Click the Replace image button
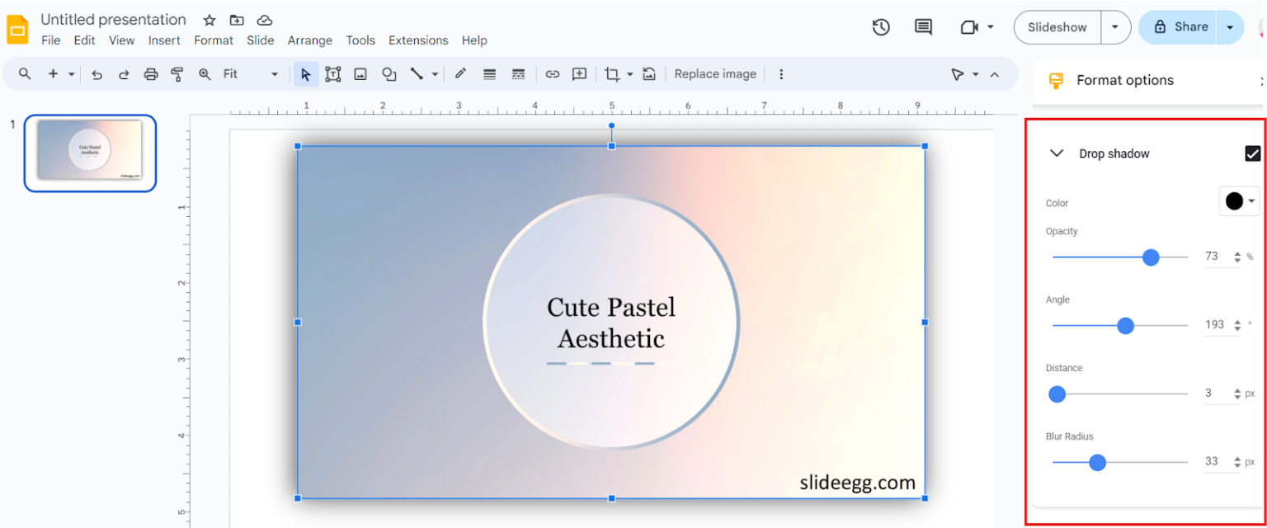This screenshot has height=528, width=1267. coord(714,73)
